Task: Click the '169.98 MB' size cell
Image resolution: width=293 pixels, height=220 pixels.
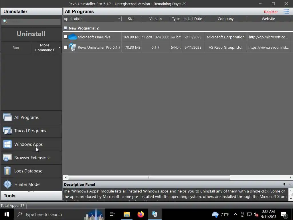Action: pyautogui.click(x=132, y=37)
